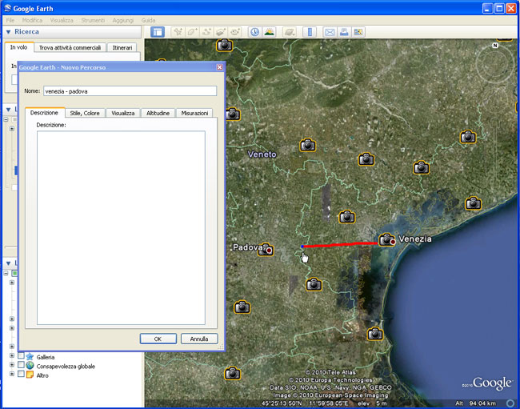
Task: Select the ruler tool icon
Action: [x=310, y=32]
